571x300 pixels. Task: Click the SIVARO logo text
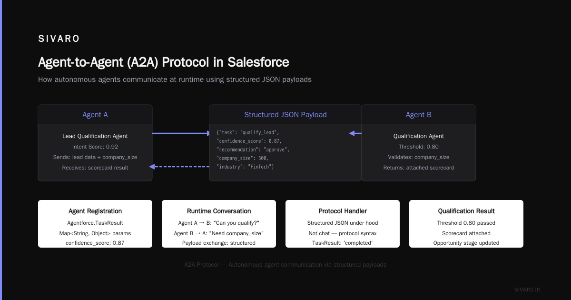tap(59, 39)
